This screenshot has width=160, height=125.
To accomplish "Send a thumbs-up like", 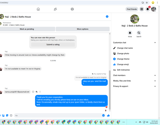I will coord(108,115).
